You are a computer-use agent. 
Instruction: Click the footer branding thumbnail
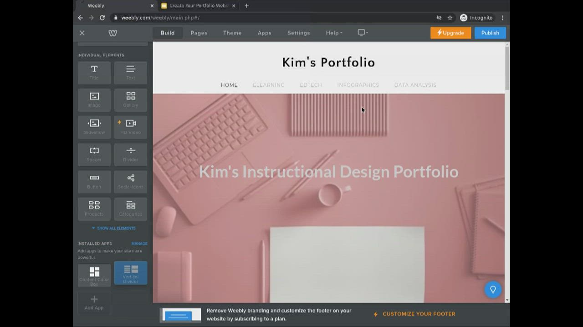point(180,315)
